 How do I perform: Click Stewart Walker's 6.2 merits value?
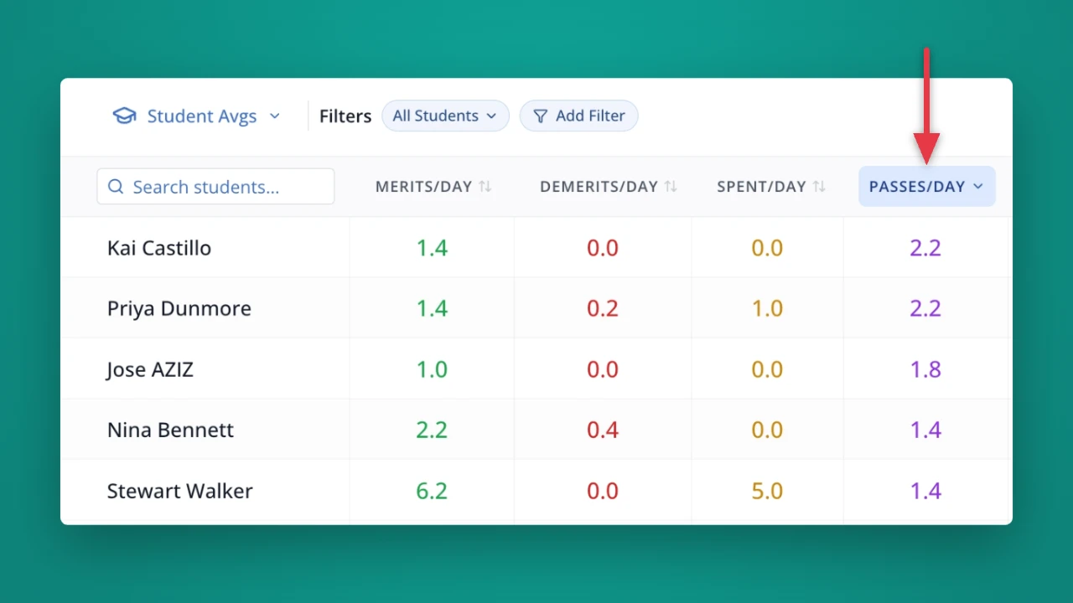point(432,491)
